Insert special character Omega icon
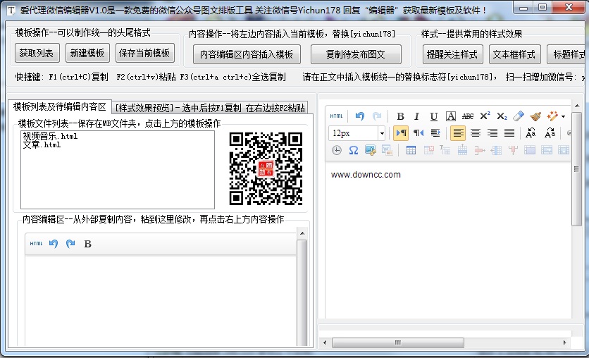The height and width of the screenshot is (358, 589). click(354, 150)
